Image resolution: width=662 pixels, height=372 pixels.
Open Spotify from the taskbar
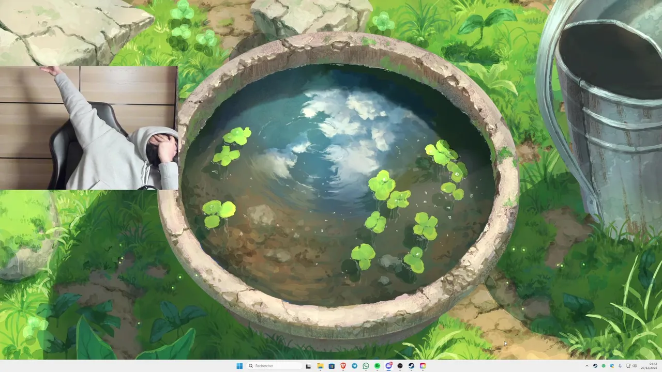point(377,366)
